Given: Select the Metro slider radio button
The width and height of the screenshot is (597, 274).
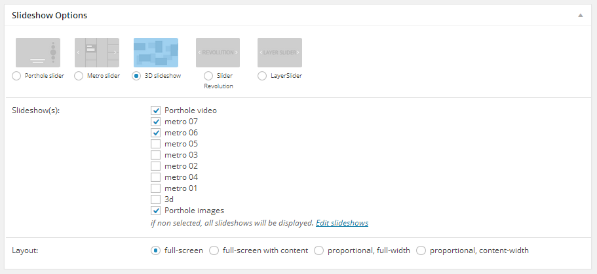Looking at the screenshot, I should tap(79, 76).
